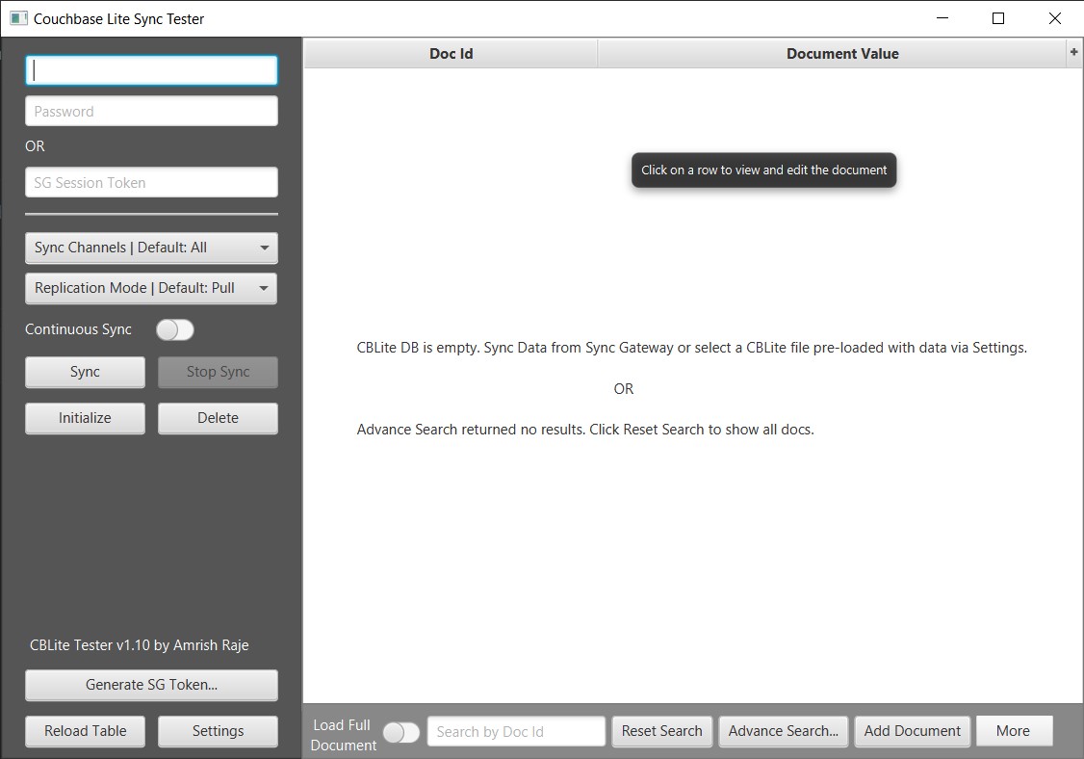The image size is (1084, 759).
Task: Click the Initialize button
Action: [85, 418]
